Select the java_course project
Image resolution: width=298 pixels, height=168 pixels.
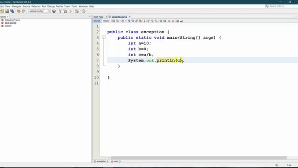pos(10,23)
